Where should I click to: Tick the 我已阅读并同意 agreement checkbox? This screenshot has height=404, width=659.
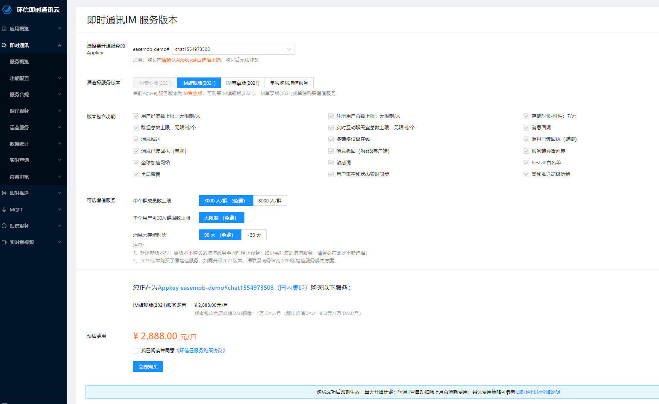pos(135,351)
